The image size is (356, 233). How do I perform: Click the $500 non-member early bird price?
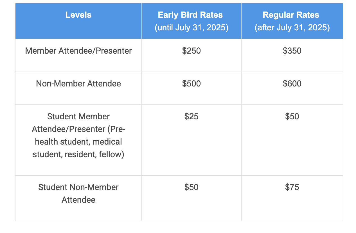pos(191,84)
